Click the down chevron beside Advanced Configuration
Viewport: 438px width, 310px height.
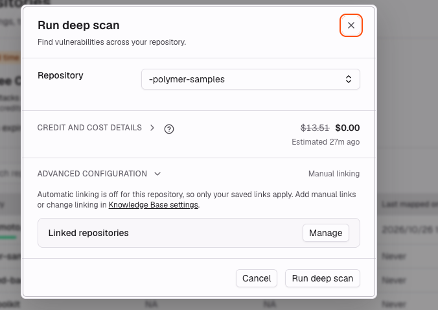(x=157, y=174)
